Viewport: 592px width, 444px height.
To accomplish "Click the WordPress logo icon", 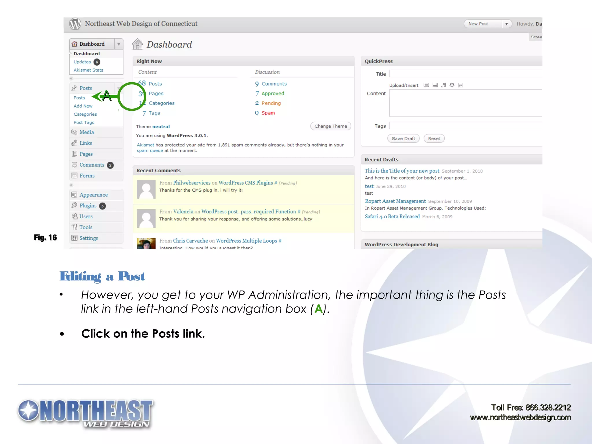I will click(75, 24).
